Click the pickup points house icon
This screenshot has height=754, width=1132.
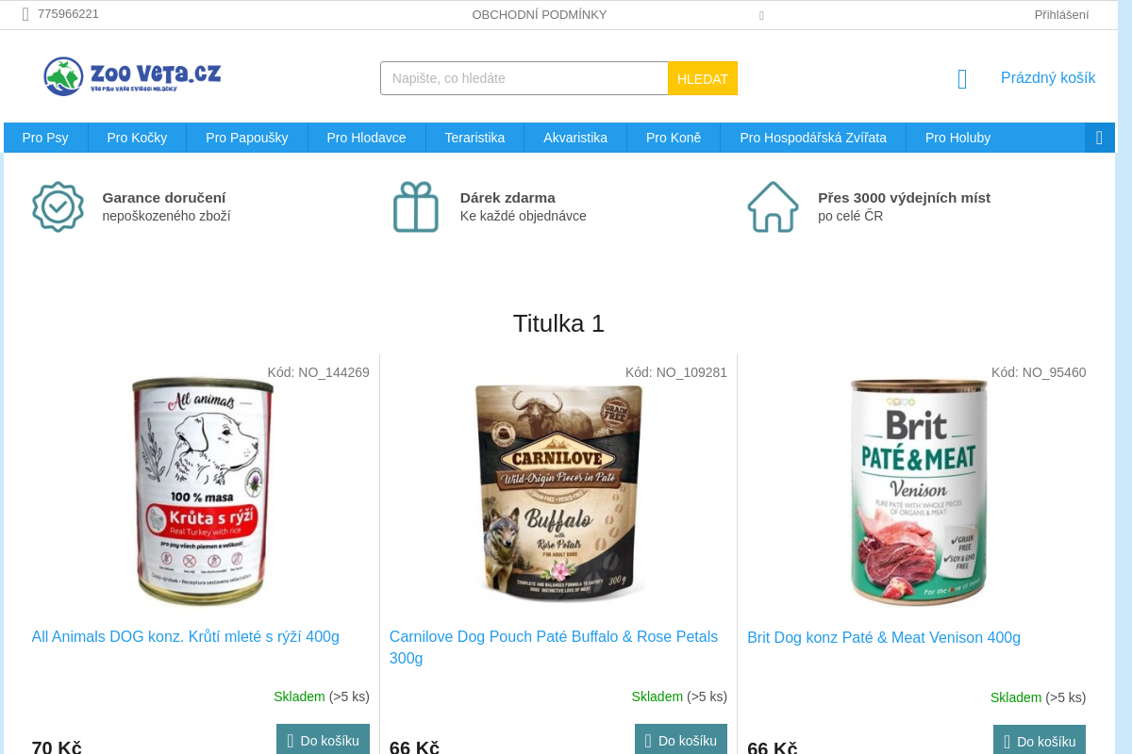(774, 206)
